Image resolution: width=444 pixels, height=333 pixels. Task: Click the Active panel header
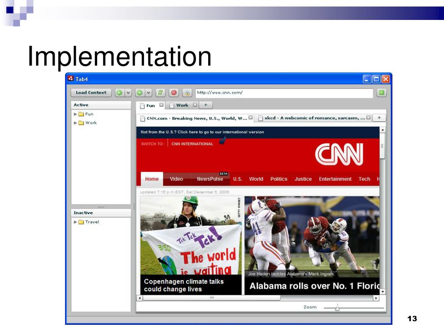[x=101, y=105]
